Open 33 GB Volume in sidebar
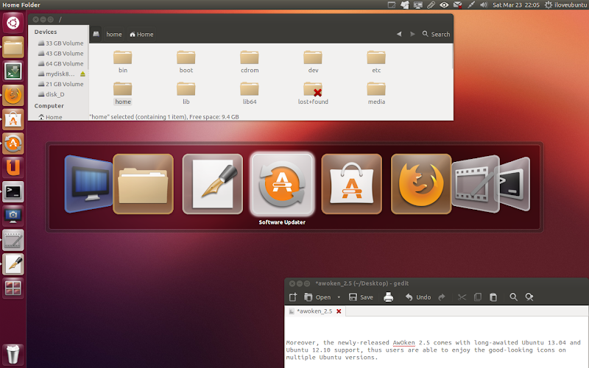Screen dimensions: 589x368 tap(60, 43)
